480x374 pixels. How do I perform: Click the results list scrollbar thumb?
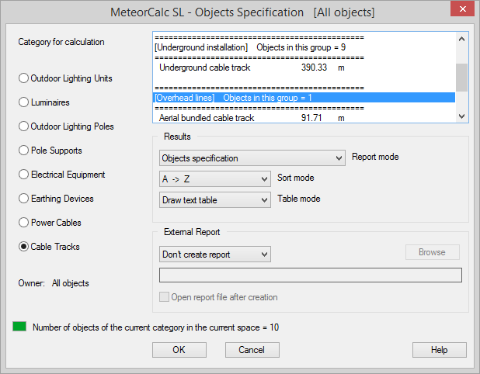coord(462,78)
